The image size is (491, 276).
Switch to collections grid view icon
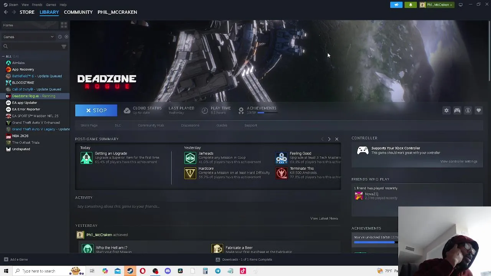[64, 25]
